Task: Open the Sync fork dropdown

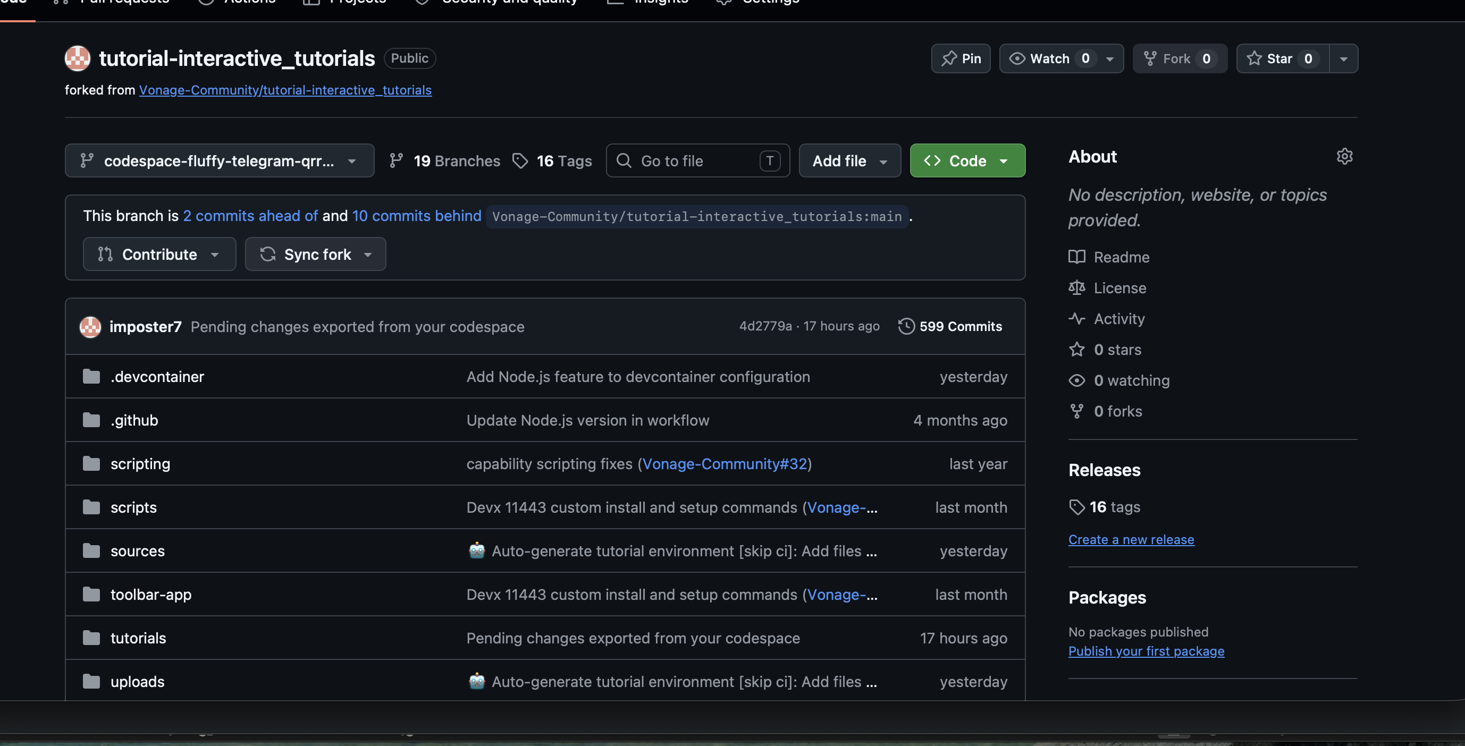Action: click(316, 254)
